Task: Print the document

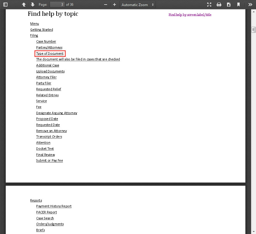Action: pos(219,5)
